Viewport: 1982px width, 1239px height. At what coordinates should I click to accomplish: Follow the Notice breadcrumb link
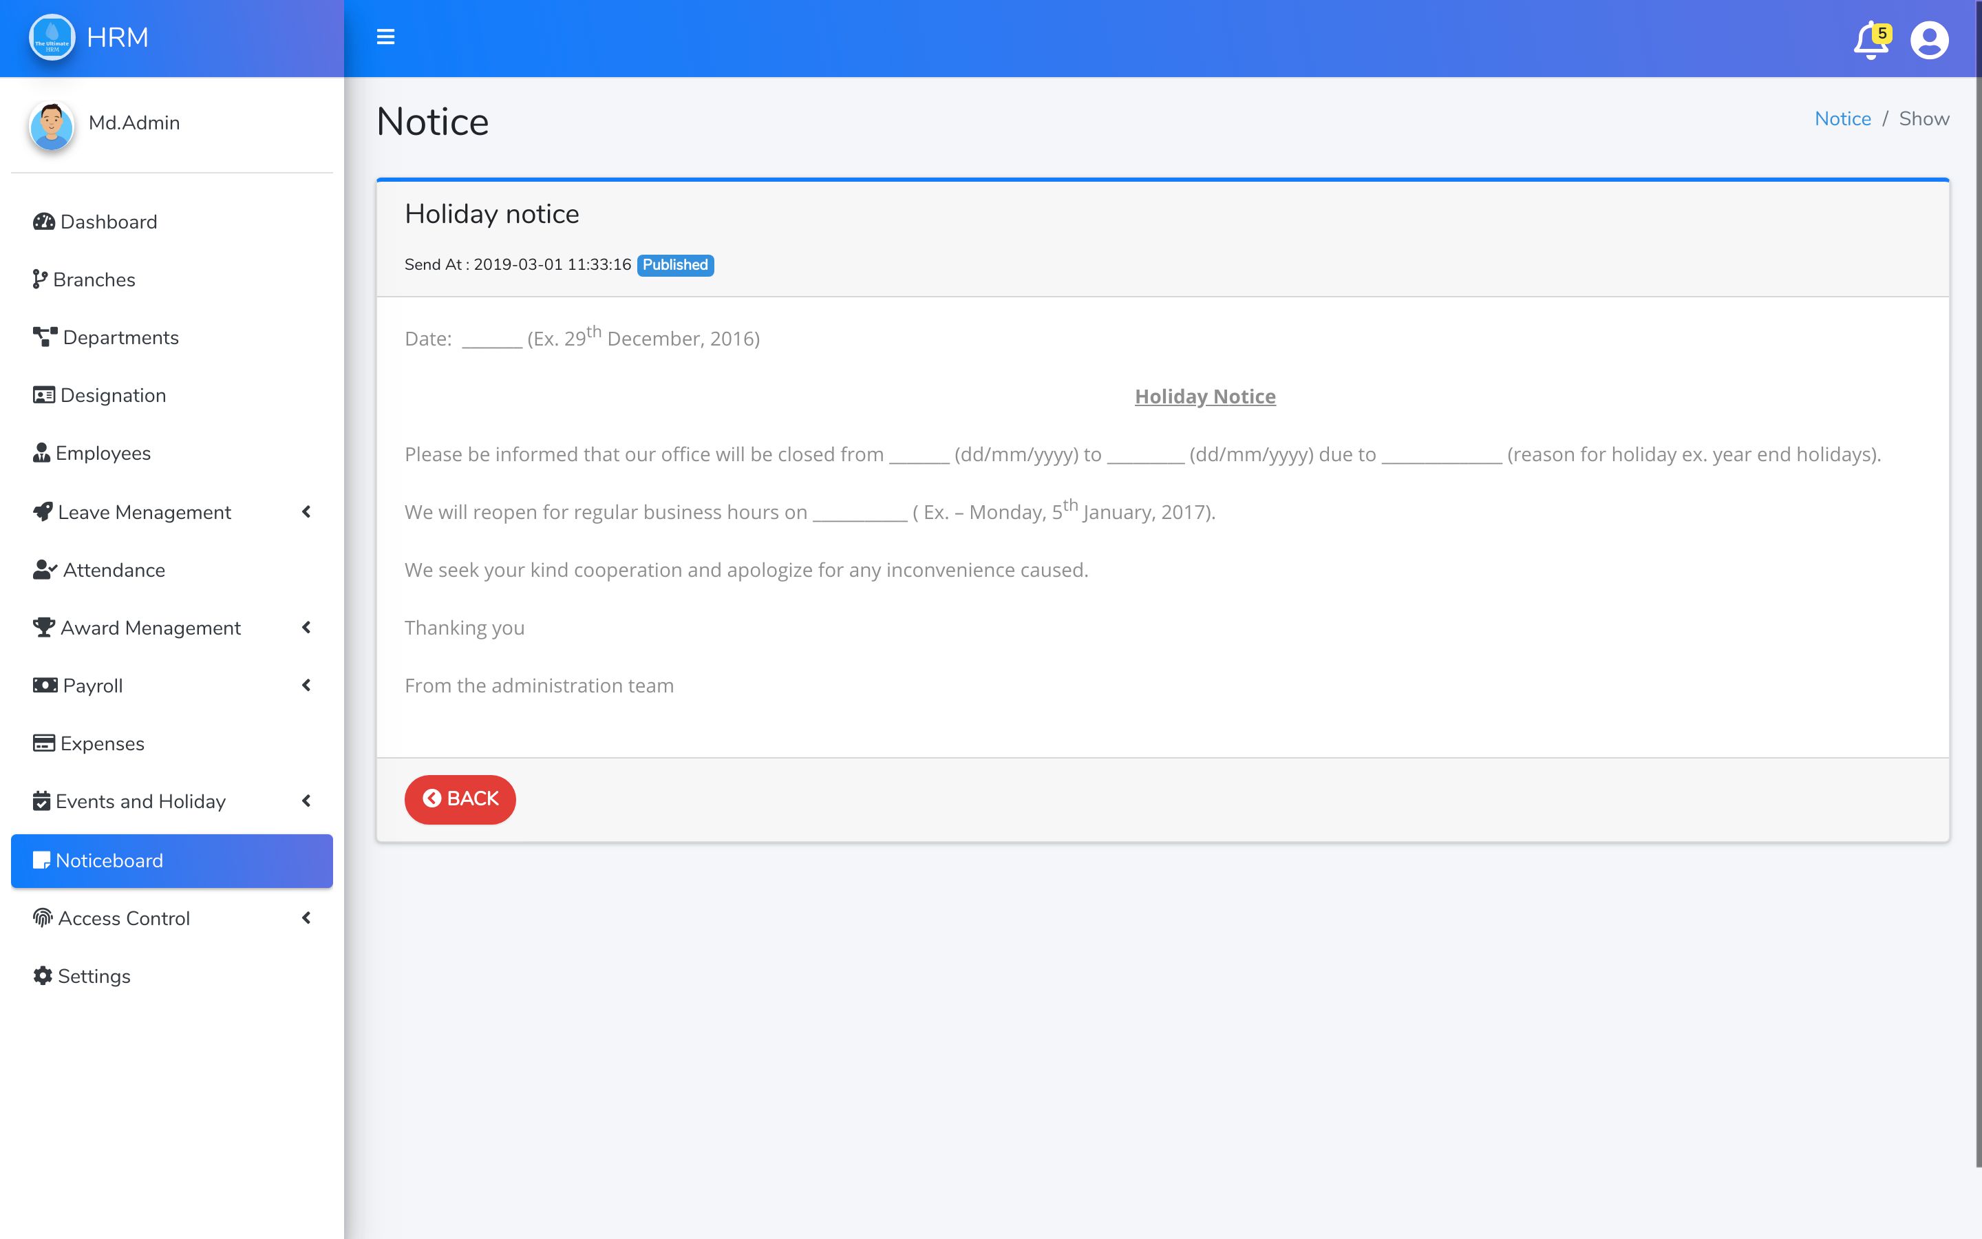pos(1842,119)
